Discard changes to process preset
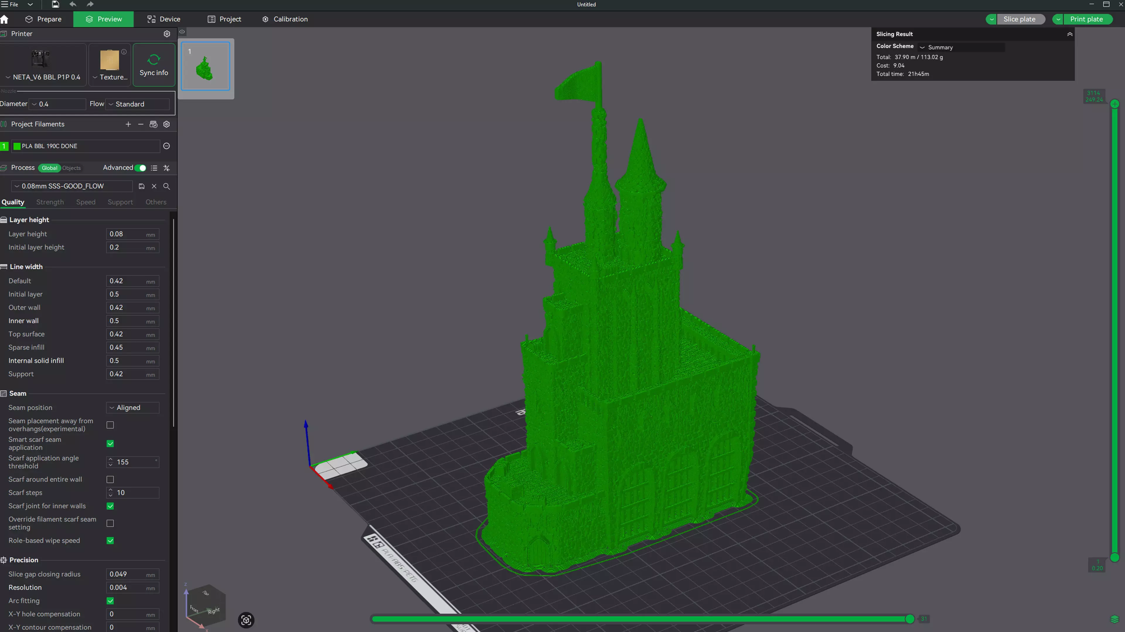1125x632 pixels. pos(154,186)
